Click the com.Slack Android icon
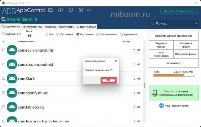This screenshot has height=127, width=201. [12, 78]
